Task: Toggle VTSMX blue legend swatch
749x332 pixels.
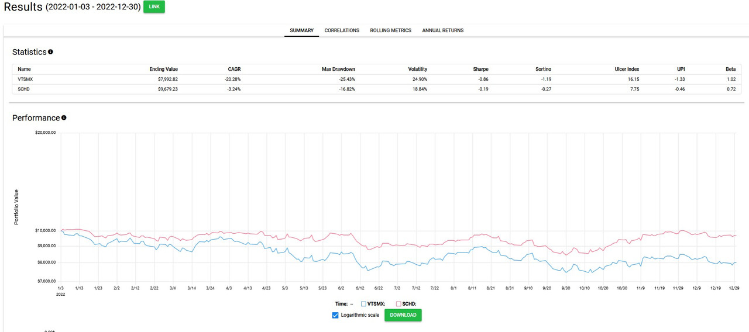Action: pos(364,304)
